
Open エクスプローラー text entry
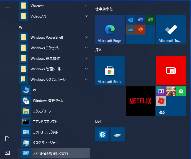[x=43, y=111]
